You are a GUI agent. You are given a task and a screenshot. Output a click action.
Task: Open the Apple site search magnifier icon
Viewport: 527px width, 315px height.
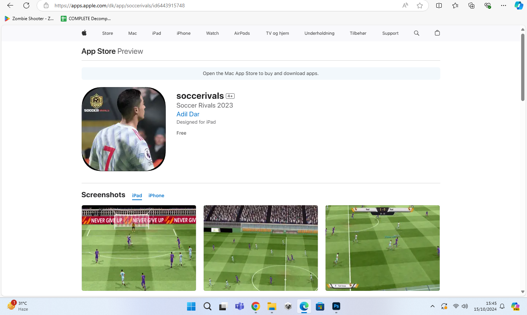tap(416, 33)
